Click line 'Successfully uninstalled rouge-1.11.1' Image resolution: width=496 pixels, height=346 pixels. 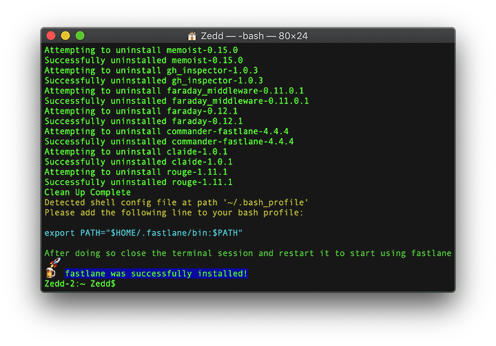(138, 182)
